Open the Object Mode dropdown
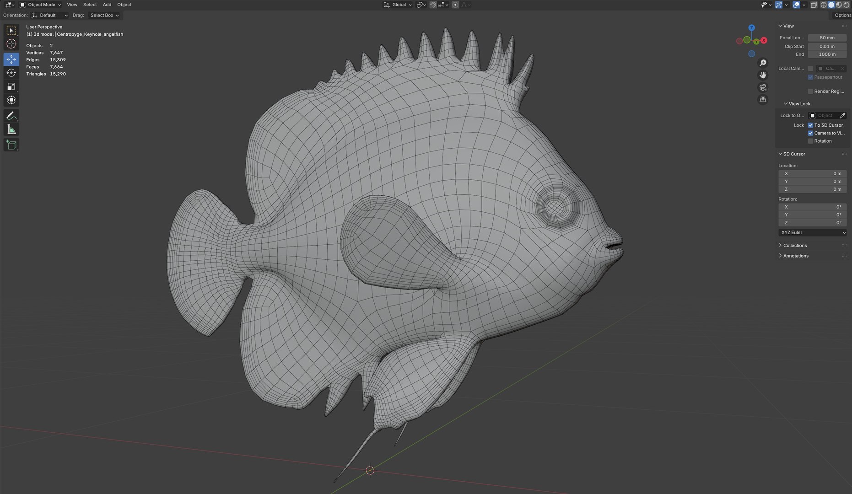 40,5
